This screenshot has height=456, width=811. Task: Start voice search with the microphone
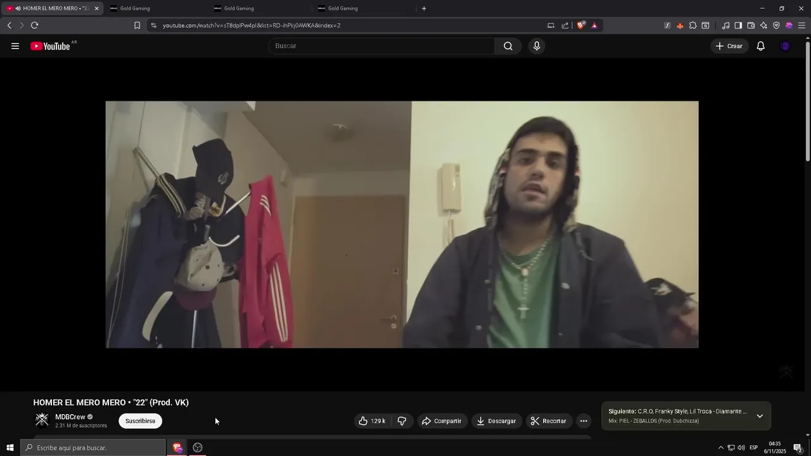tap(537, 46)
